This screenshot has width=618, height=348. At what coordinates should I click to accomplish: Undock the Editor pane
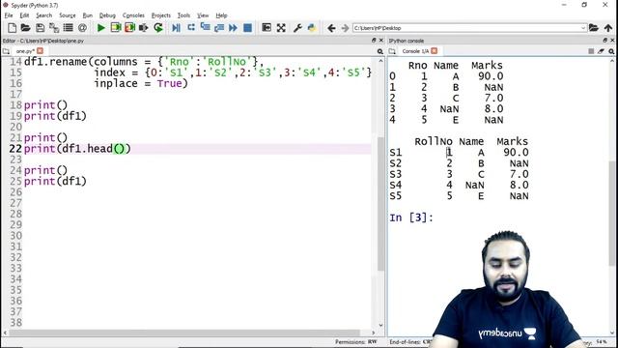[x=374, y=41]
